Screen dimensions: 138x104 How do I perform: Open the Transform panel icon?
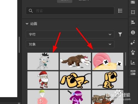click(x=133, y=12)
